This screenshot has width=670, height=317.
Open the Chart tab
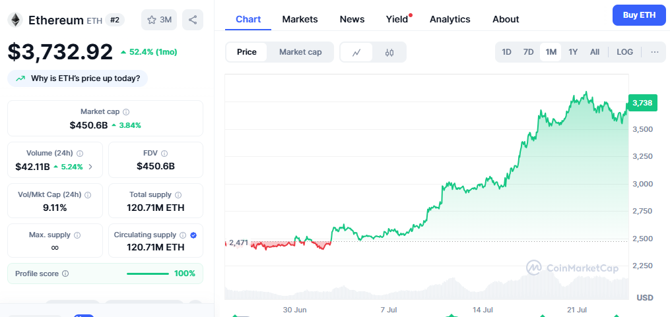tap(248, 19)
